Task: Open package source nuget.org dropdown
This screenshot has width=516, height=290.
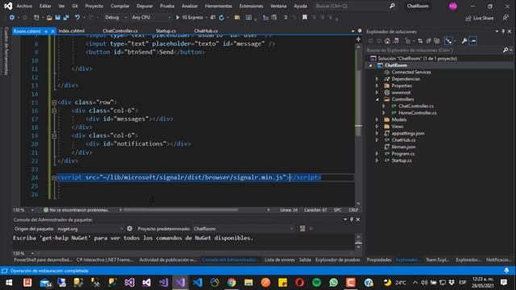Action: pyautogui.click(x=89, y=229)
